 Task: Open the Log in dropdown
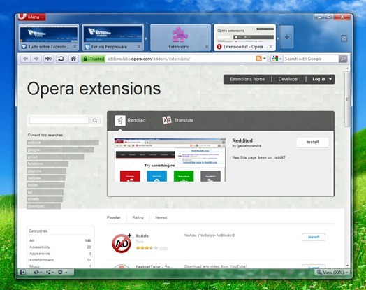(x=322, y=79)
